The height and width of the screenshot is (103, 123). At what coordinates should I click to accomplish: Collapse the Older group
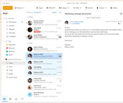click(27, 43)
